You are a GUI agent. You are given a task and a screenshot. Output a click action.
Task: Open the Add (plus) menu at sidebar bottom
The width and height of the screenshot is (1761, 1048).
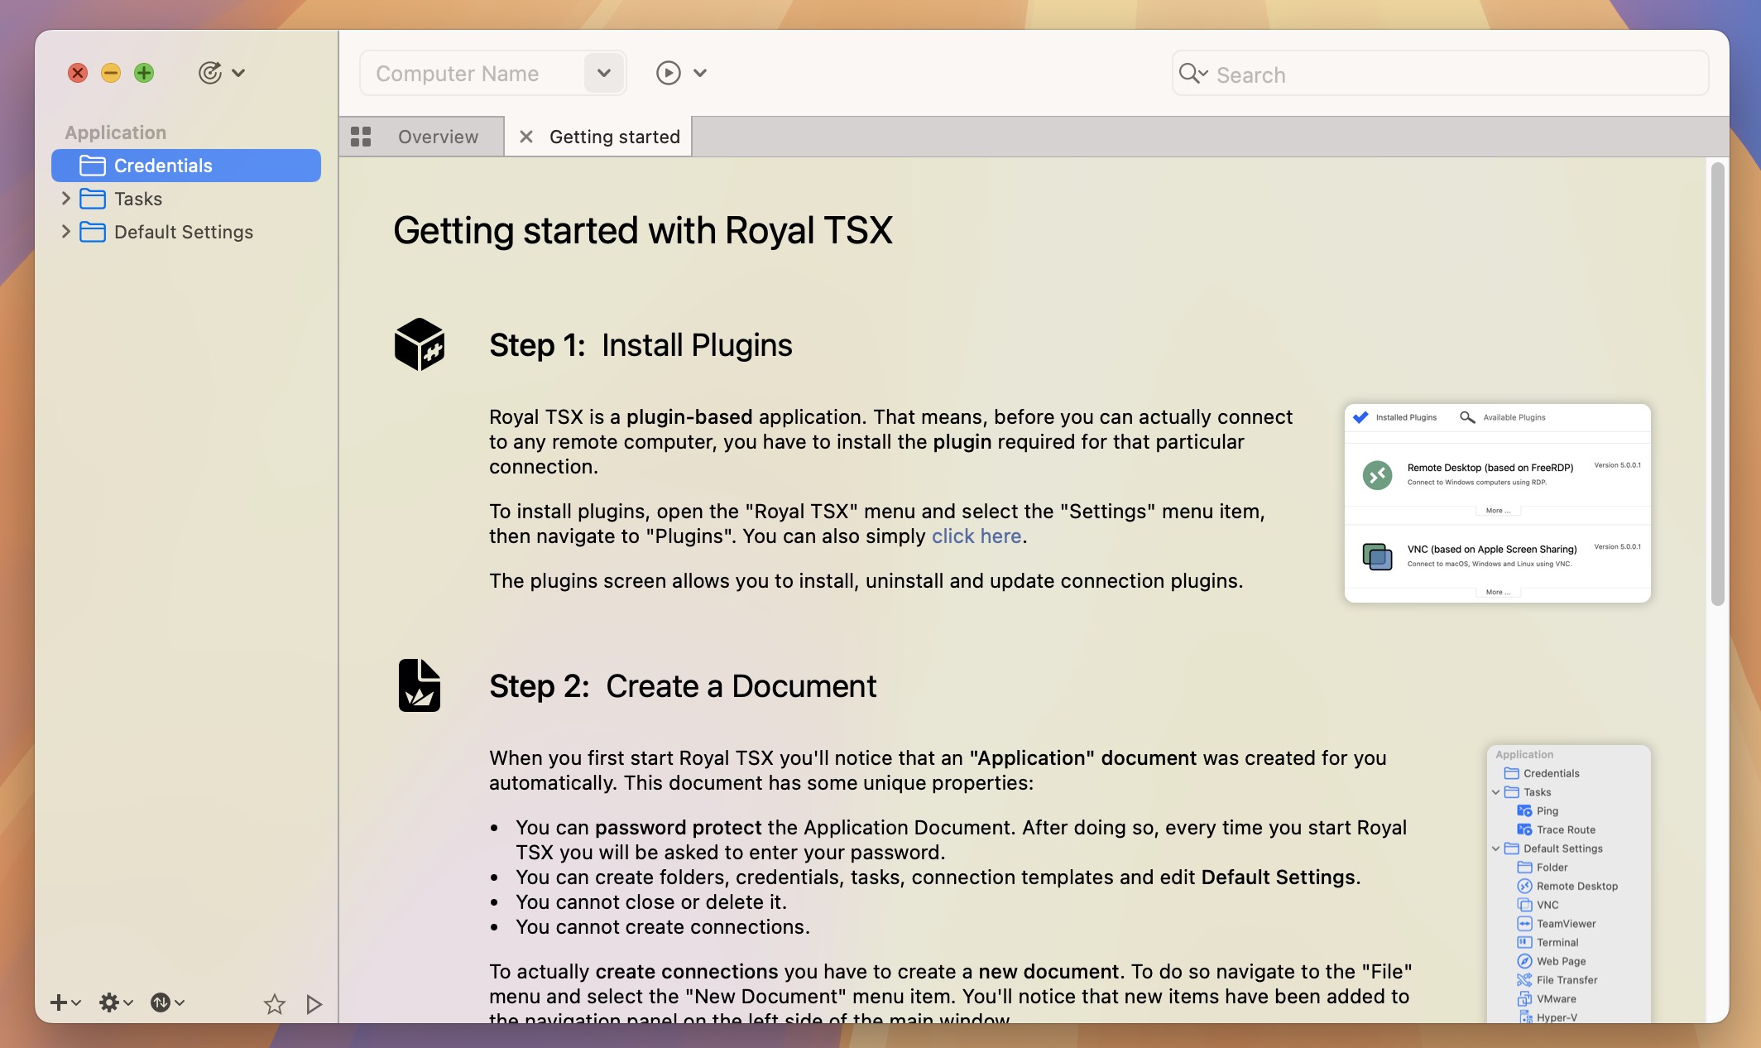[65, 1003]
